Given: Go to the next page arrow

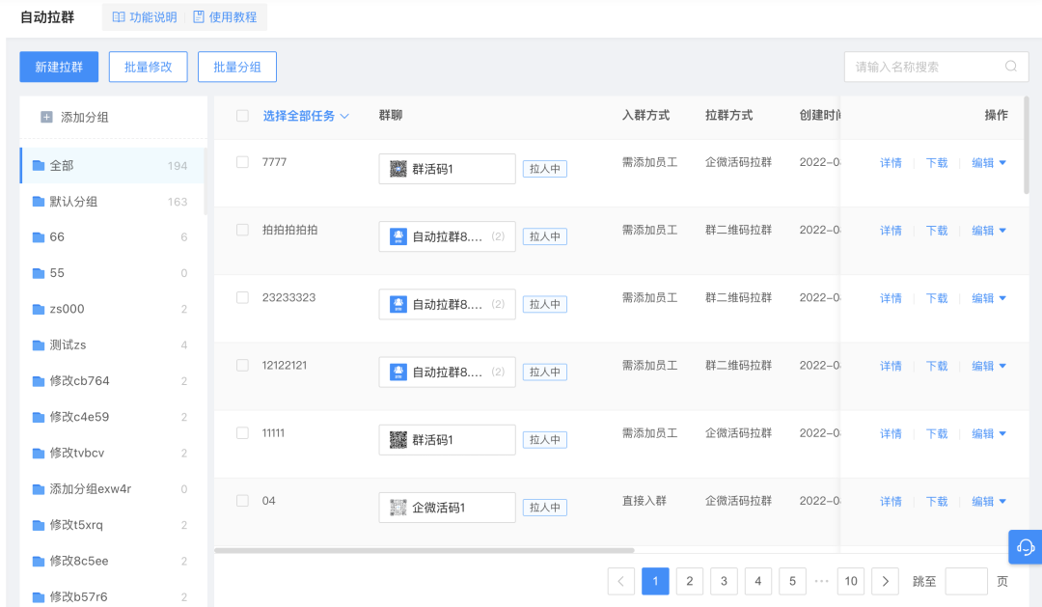Looking at the screenshot, I should point(885,581).
